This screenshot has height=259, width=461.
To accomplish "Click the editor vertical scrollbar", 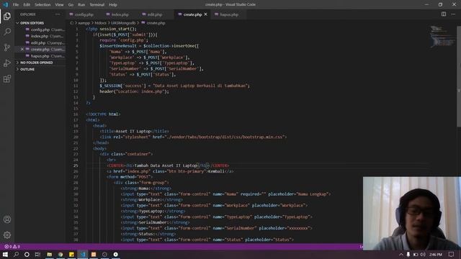I will (x=459, y=76).
